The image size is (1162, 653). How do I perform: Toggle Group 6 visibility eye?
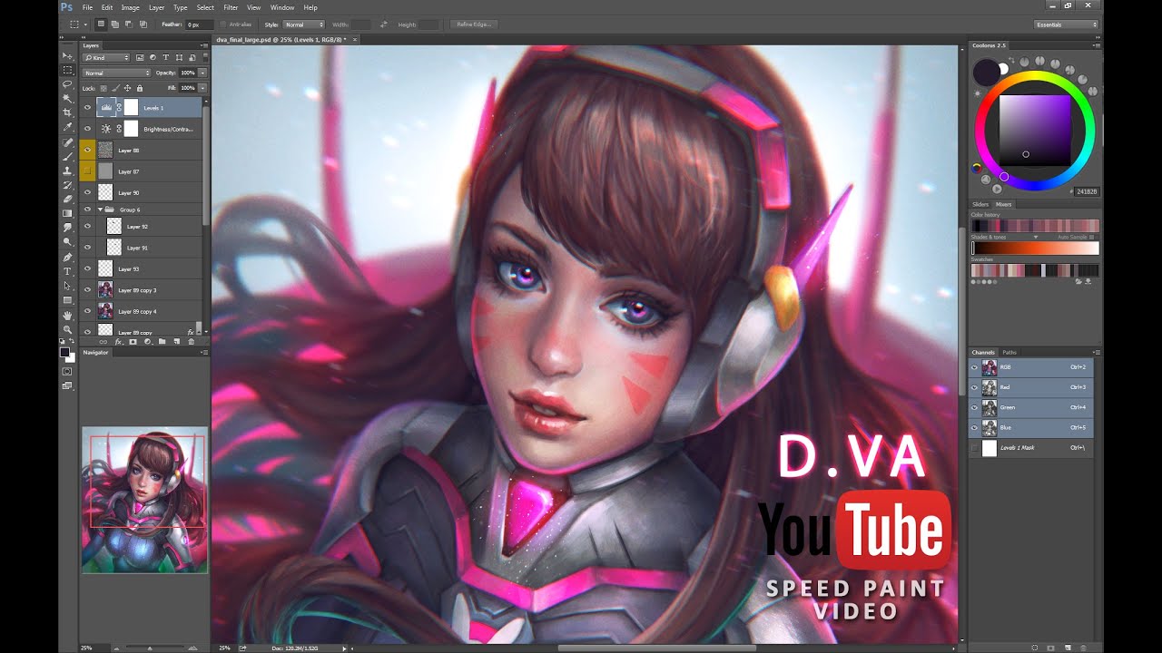pos(88,210)
